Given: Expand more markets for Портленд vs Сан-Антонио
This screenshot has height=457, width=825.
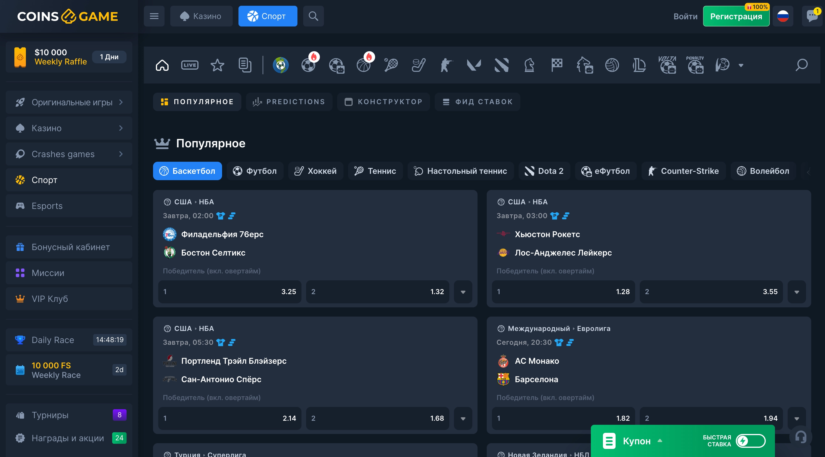Looking at the screenshot, I should coord(463,418).
